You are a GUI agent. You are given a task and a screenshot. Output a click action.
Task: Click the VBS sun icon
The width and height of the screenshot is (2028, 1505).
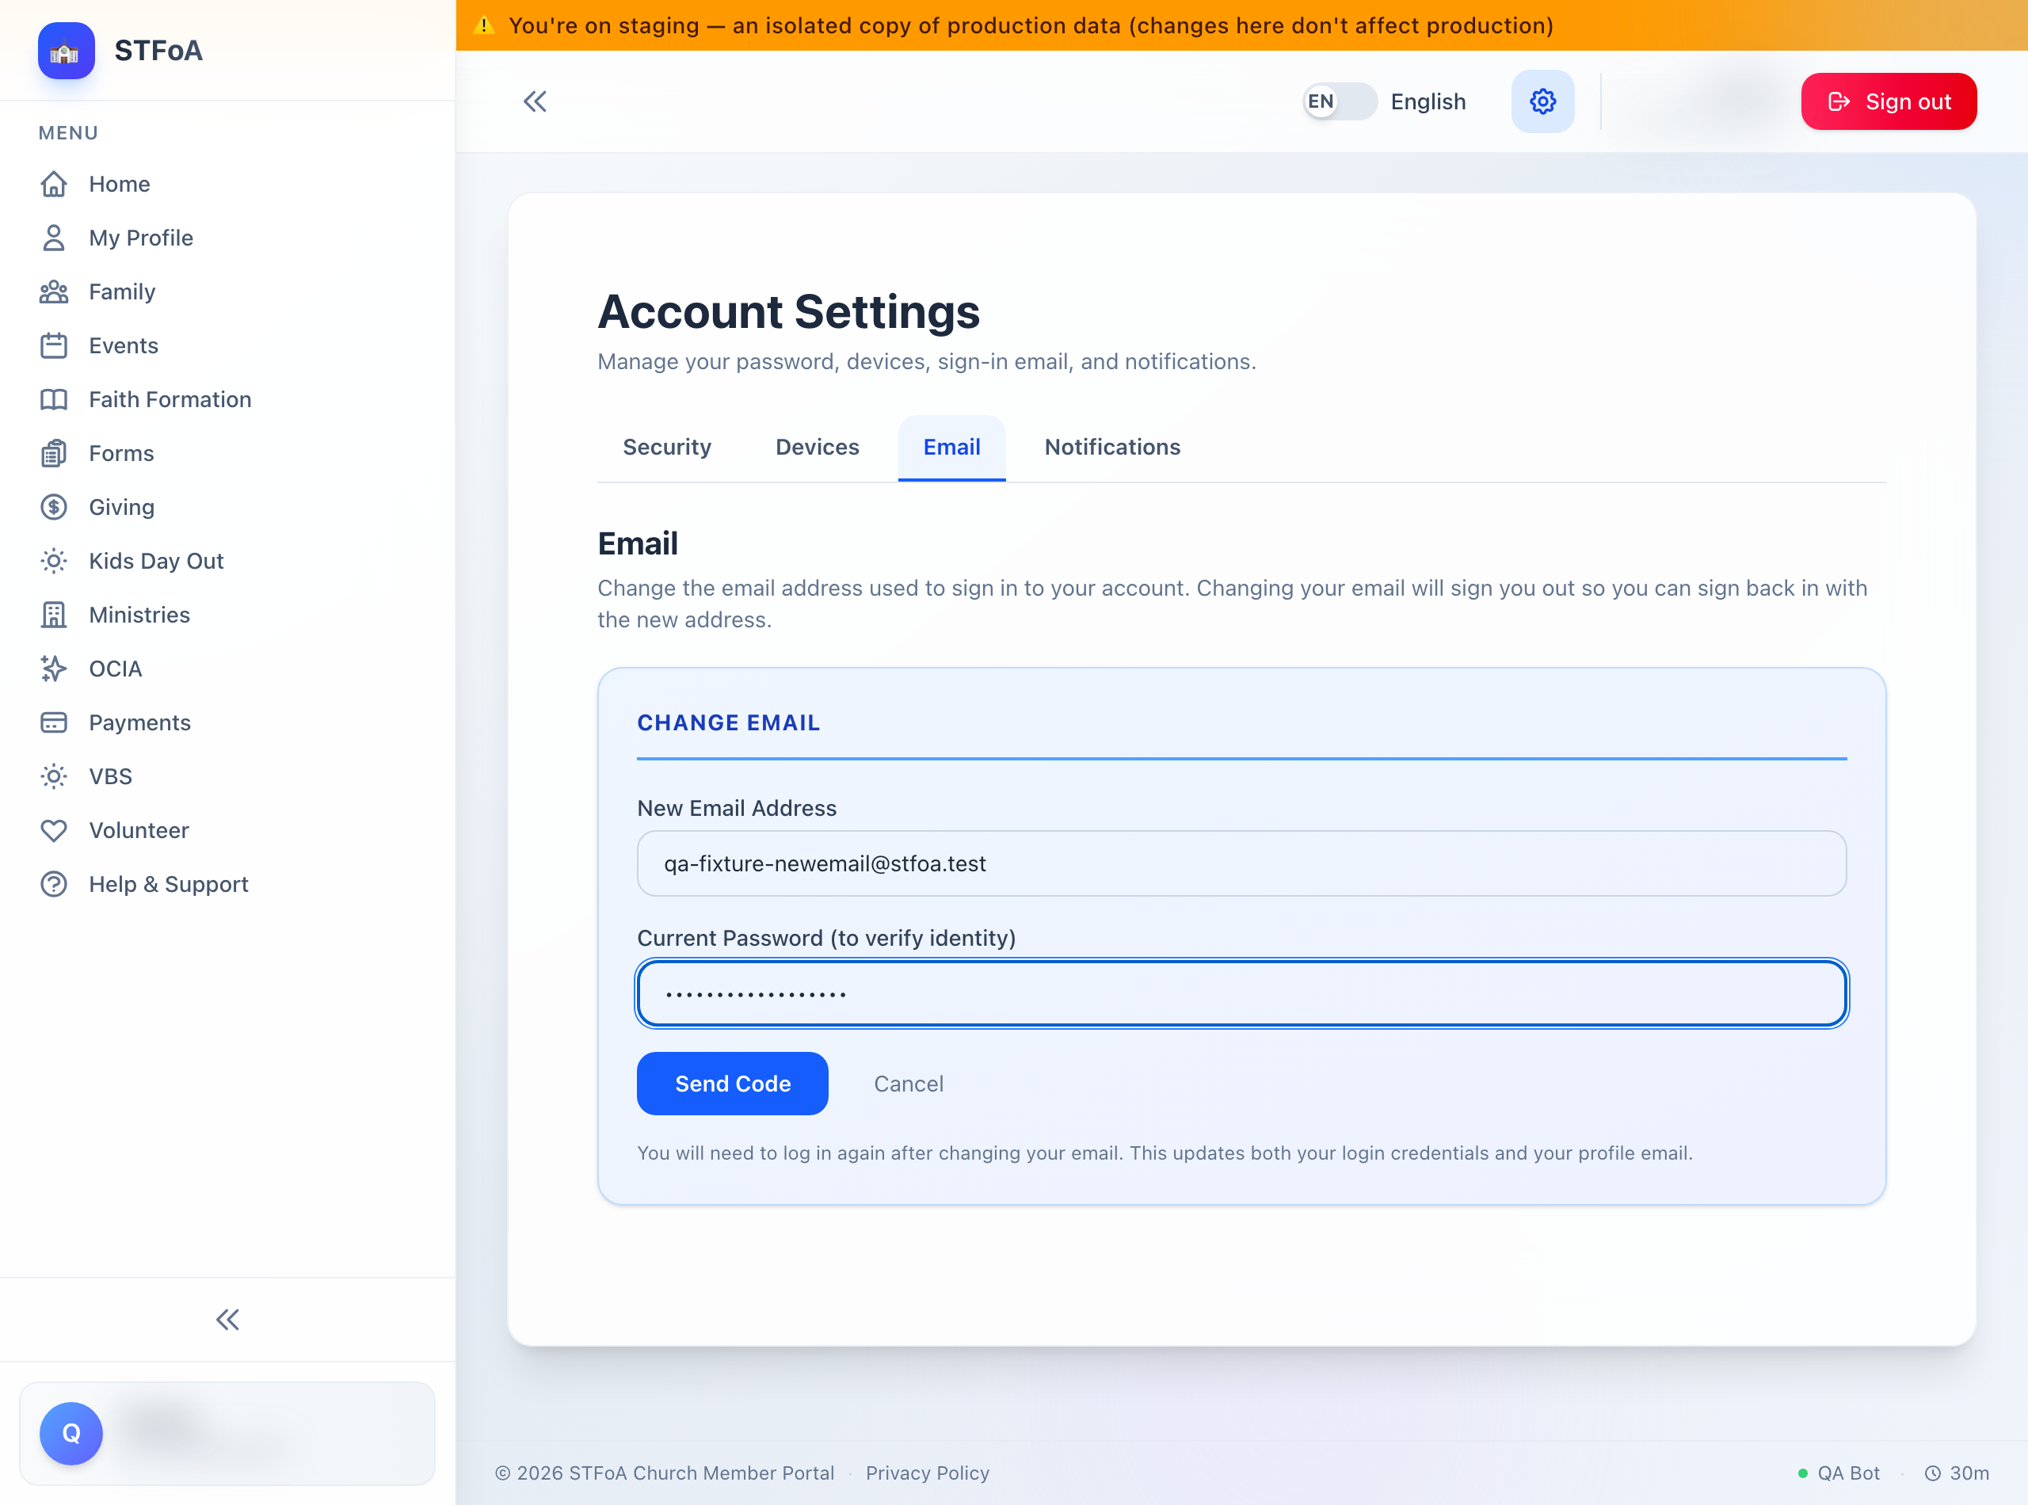tap(54, 776)
